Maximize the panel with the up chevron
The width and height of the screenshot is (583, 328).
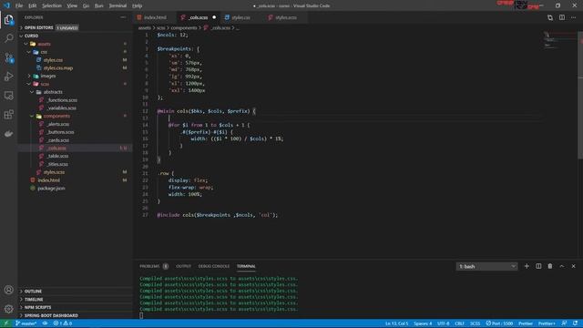tap(562, 266)
